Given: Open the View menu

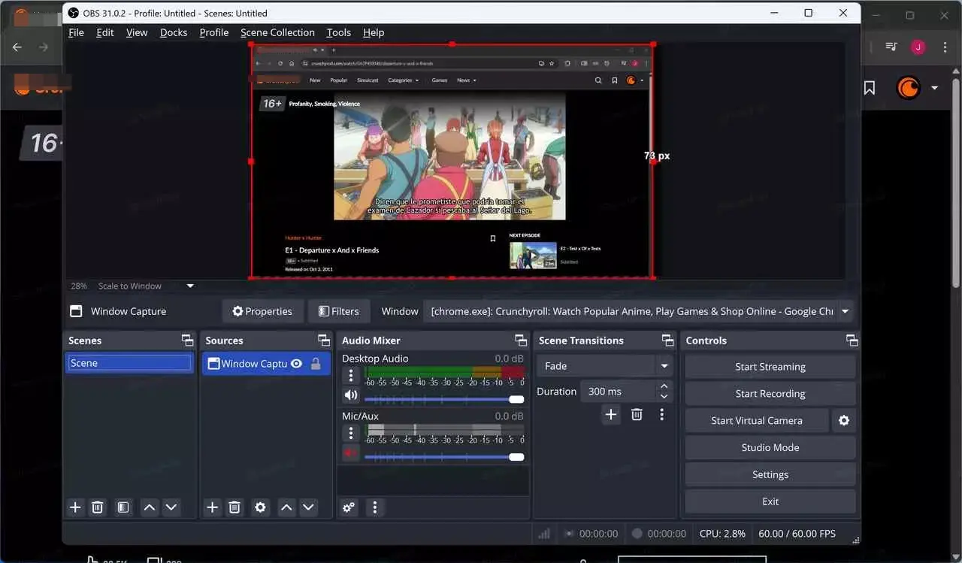Looking at the screenshot, I should [x=137, y=32].
